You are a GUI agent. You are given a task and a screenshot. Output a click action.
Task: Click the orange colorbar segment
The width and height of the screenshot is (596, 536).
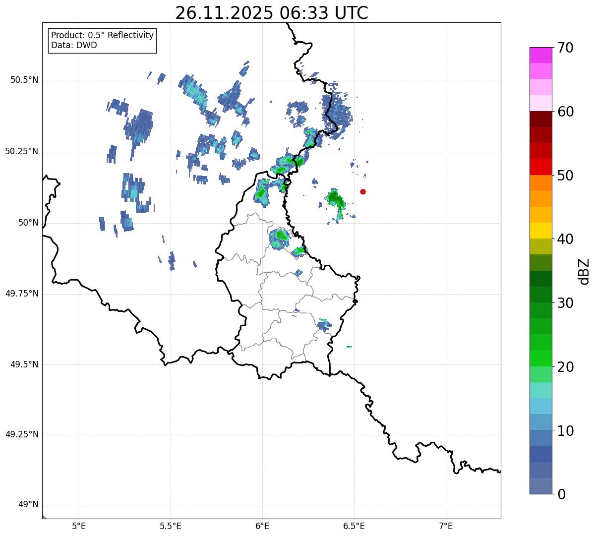click(540, 183)
